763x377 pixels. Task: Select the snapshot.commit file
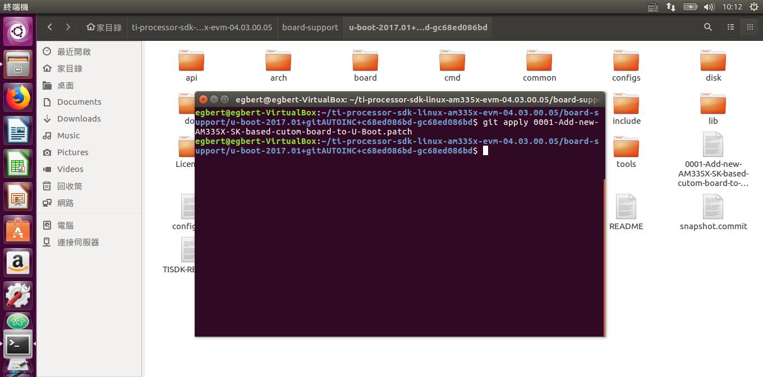click(x=713, y=213)
